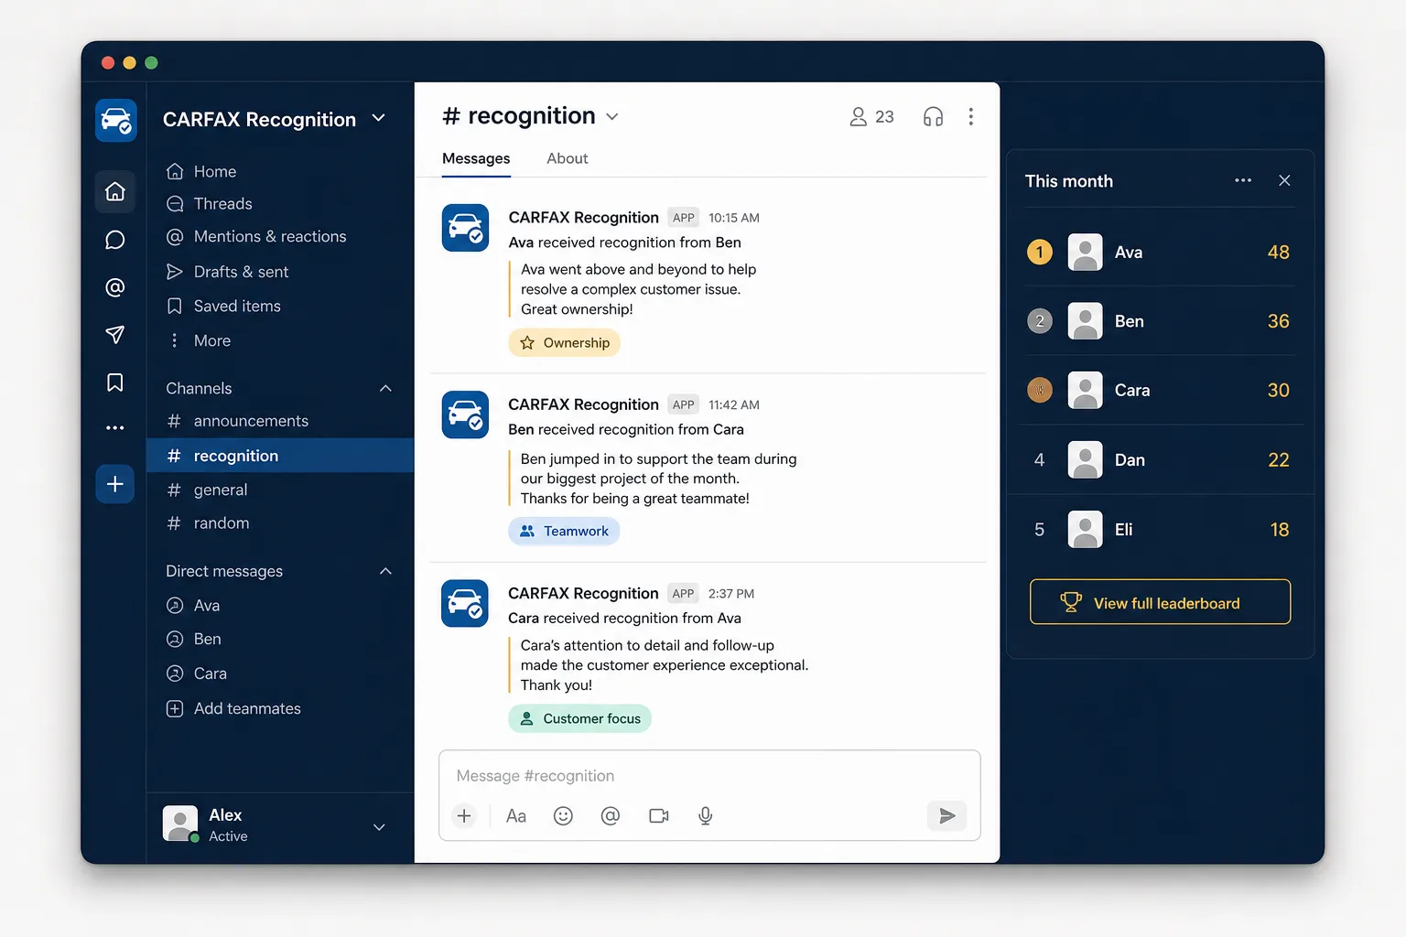Image resolution: width=1406 pixels, height=937 pixels.
Task: Click Alex's profile avatar
Action: pyautogui.click(x=180, y=824)
